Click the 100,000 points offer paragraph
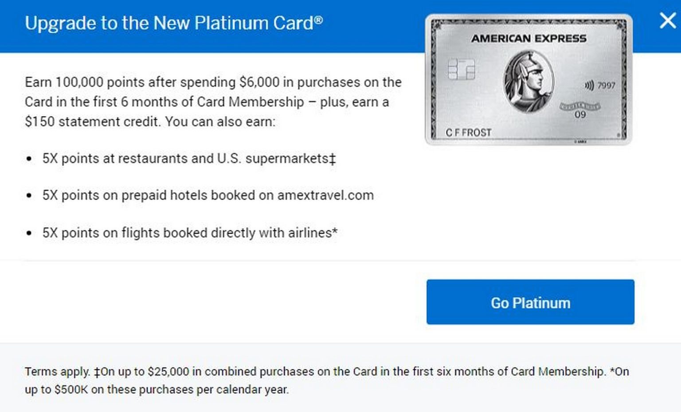The image size is (681, 412). pyautogui.click(x=213, y=101)
